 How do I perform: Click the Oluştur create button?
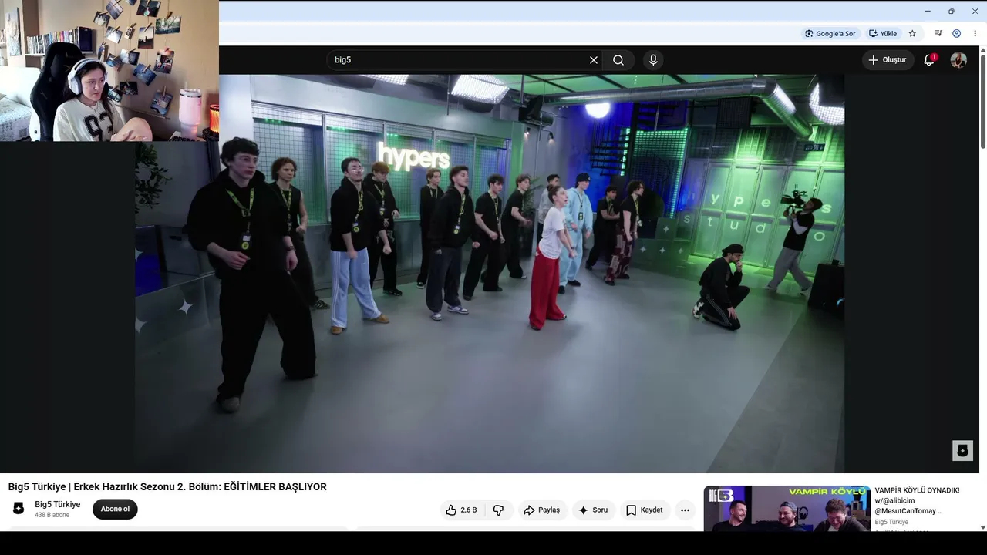click(888, 60)
